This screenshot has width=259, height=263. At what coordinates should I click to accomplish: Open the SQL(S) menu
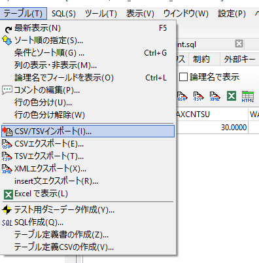[x=63, y=14]
